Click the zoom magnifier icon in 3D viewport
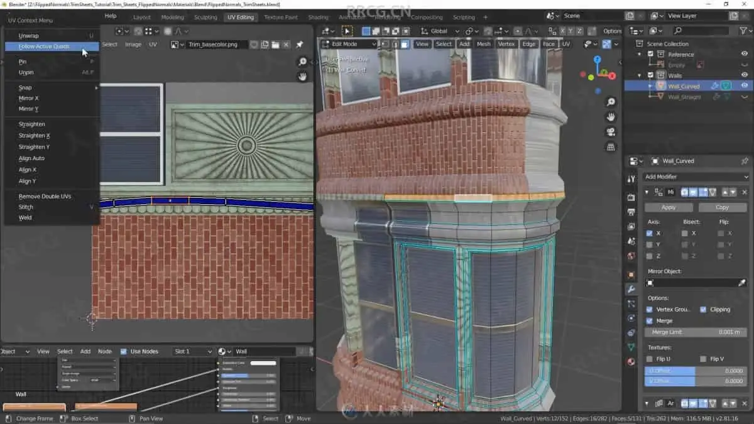Viewport: 754px width, 424px height. [x=611, y=102]
